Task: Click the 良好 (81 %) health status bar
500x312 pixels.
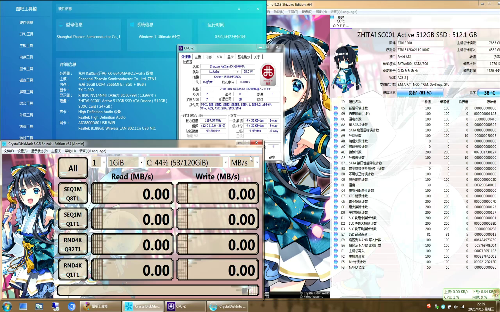Action: click(420, 93)
